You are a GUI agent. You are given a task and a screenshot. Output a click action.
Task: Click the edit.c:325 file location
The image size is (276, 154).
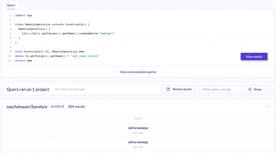tap(138, 133)
